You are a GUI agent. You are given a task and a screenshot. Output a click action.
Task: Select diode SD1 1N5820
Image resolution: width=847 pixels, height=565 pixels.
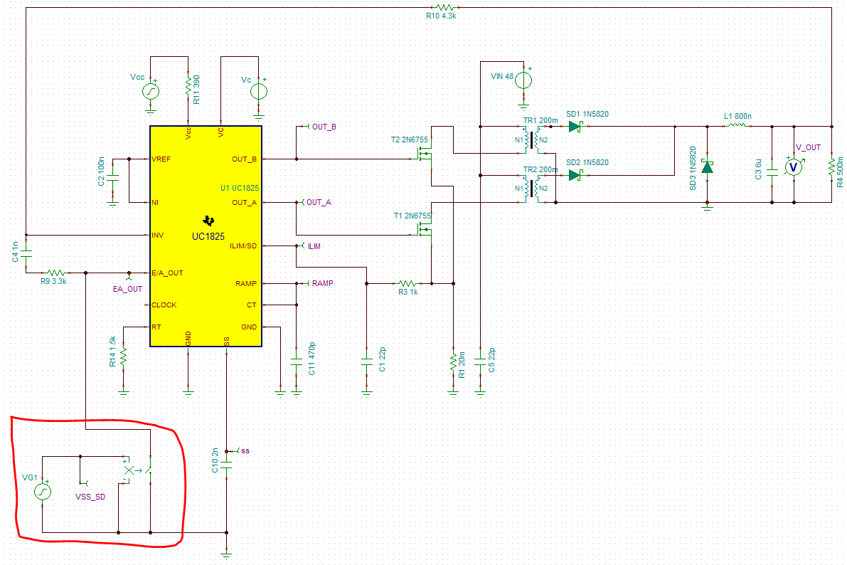point(576,127)
